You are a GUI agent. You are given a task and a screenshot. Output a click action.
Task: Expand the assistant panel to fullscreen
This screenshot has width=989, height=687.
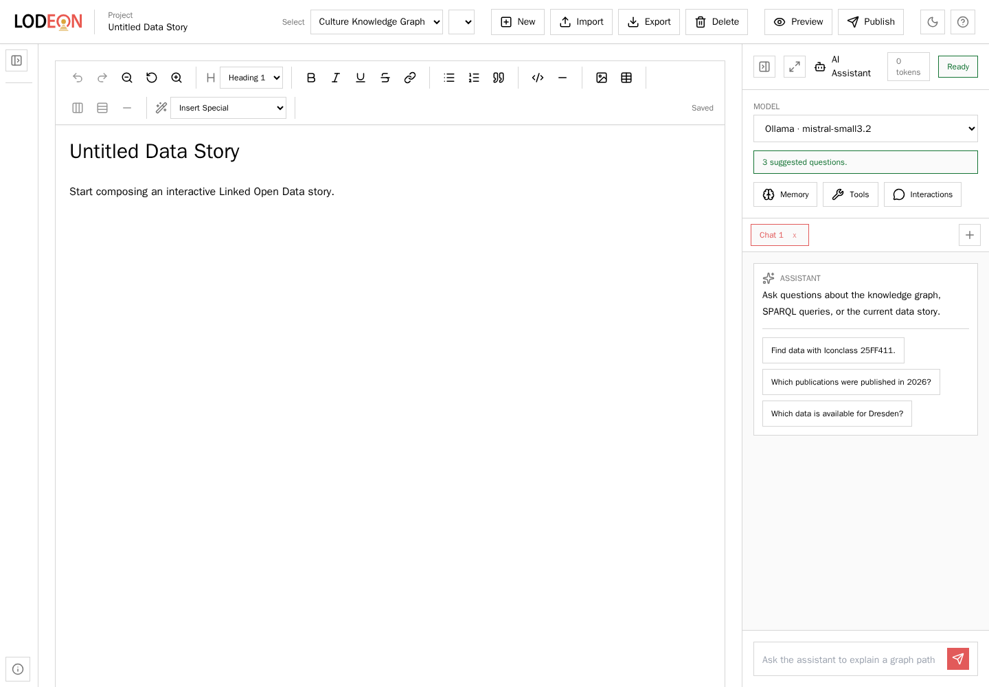(x=795, y=67)
